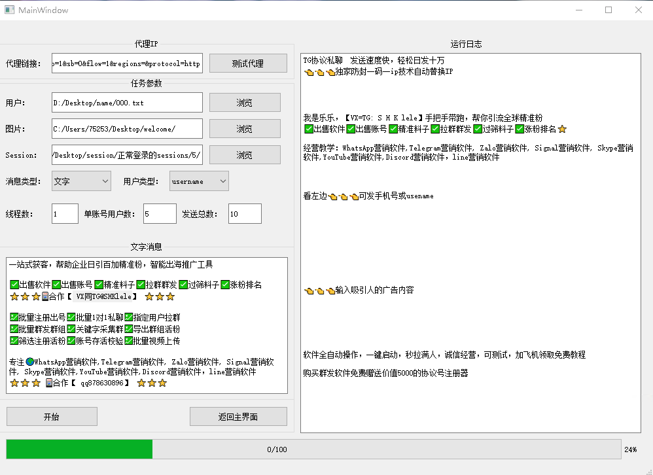This screenshot has width=653, height=475.
Task: Click the MainWindow application icon in title bar
Action: click(9, 10)
